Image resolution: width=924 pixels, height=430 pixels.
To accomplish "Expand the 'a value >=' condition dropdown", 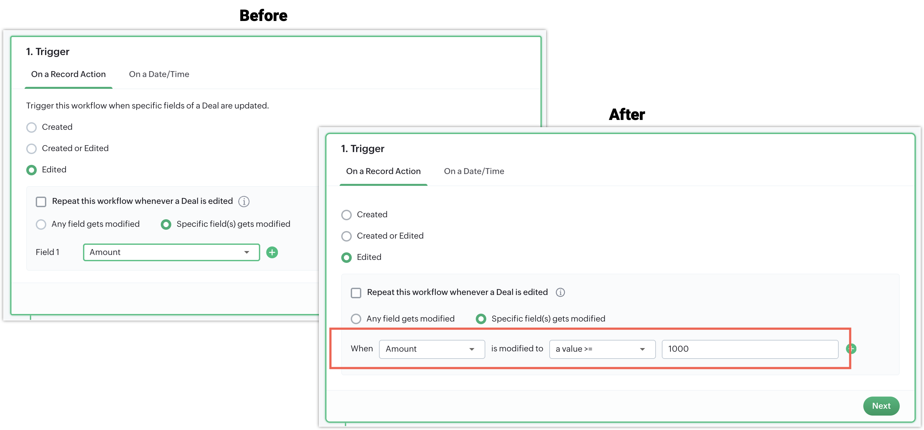I will (x=602, y=349).
